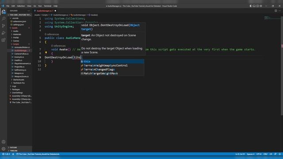Open the Terminal menu
The height and width of the screenshot is (159, 283).
(48, 6)
